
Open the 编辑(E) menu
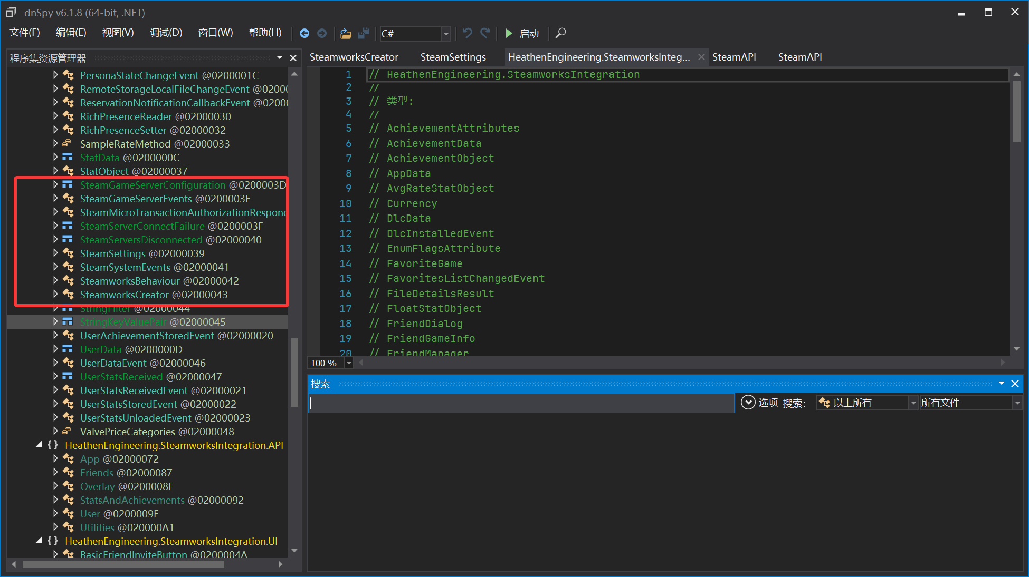(71, 33)
